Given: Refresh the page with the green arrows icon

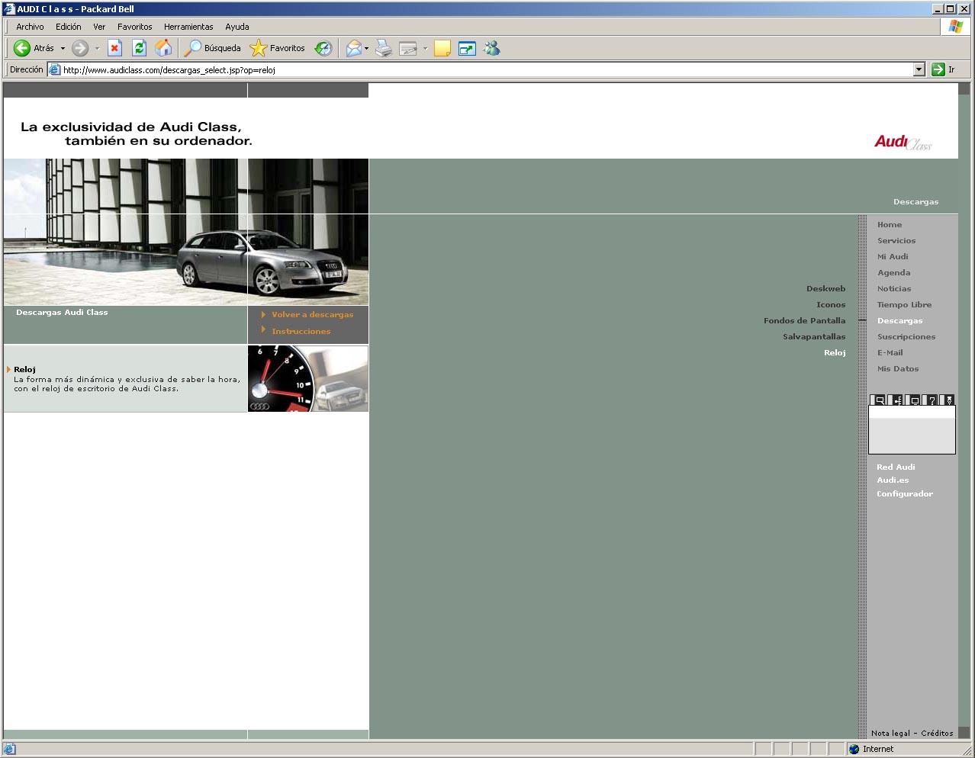Looking at the screenshot, I should coord(139,48).
